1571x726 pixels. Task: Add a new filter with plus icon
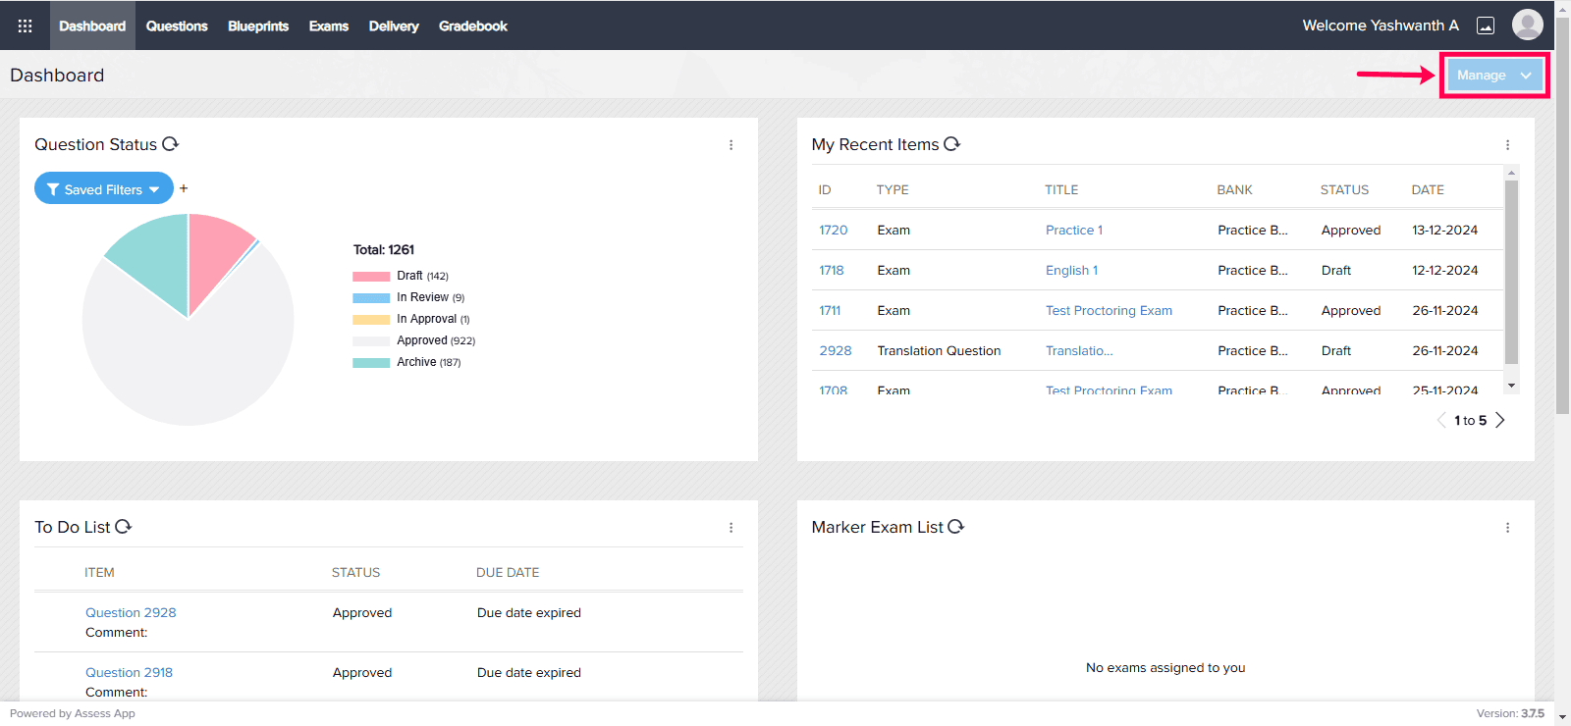(x=184, y=188)
